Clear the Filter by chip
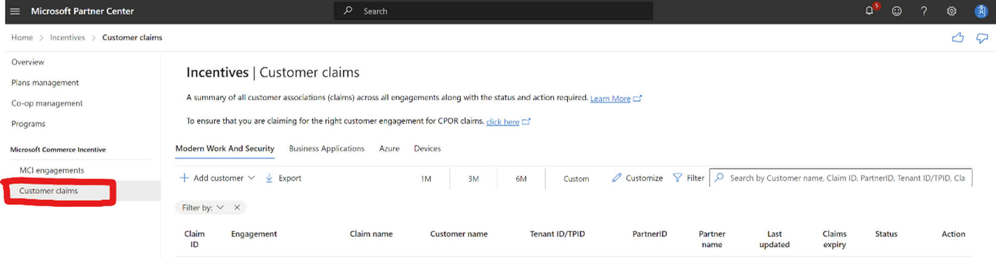The image size is (996, 258). pos(237,207)
